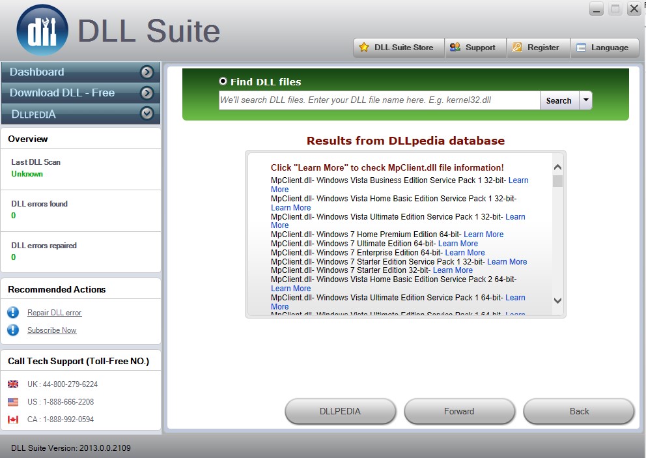Select the Find DLL files radio button

[222, 81]
